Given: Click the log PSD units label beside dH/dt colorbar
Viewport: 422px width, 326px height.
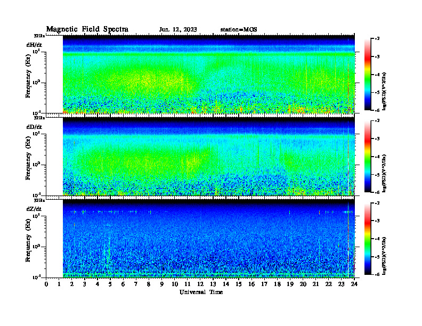Looking at the screenshot, I should pos(384,91).
